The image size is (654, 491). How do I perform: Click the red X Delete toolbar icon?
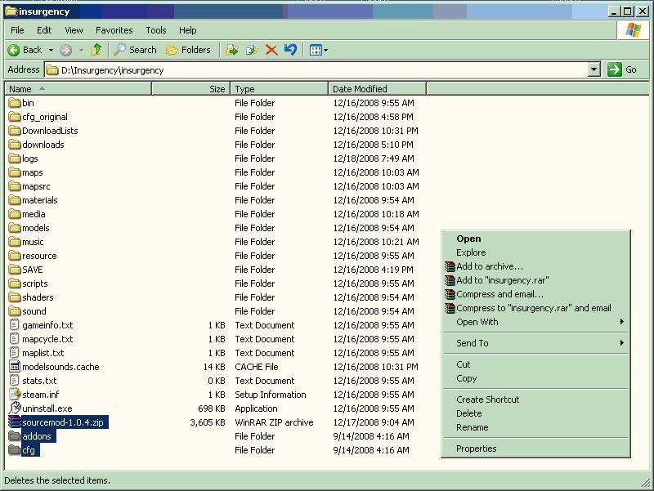coord(271,50)
